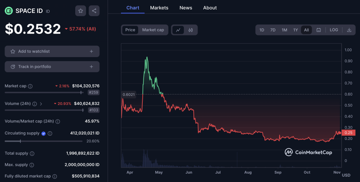Click info icon next to Volume/Market cap (24h)
360x182 pixels.
pyautogui.click(x=58, y=121)
